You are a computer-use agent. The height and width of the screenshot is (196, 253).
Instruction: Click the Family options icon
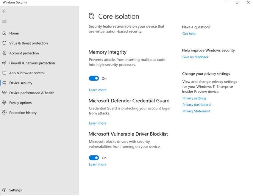coord(5,103)
